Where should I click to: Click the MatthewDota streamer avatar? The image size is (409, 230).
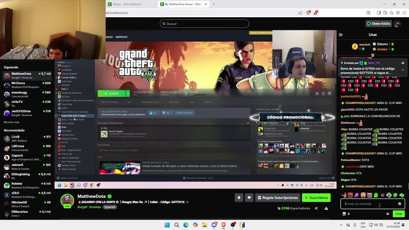[x=67, y=200]
